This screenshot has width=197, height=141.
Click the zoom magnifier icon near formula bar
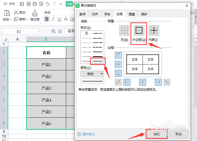(54, 31)
